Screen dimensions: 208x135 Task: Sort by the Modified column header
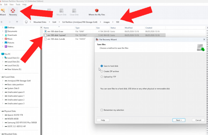pyautogui.click(x=134, y=28)
